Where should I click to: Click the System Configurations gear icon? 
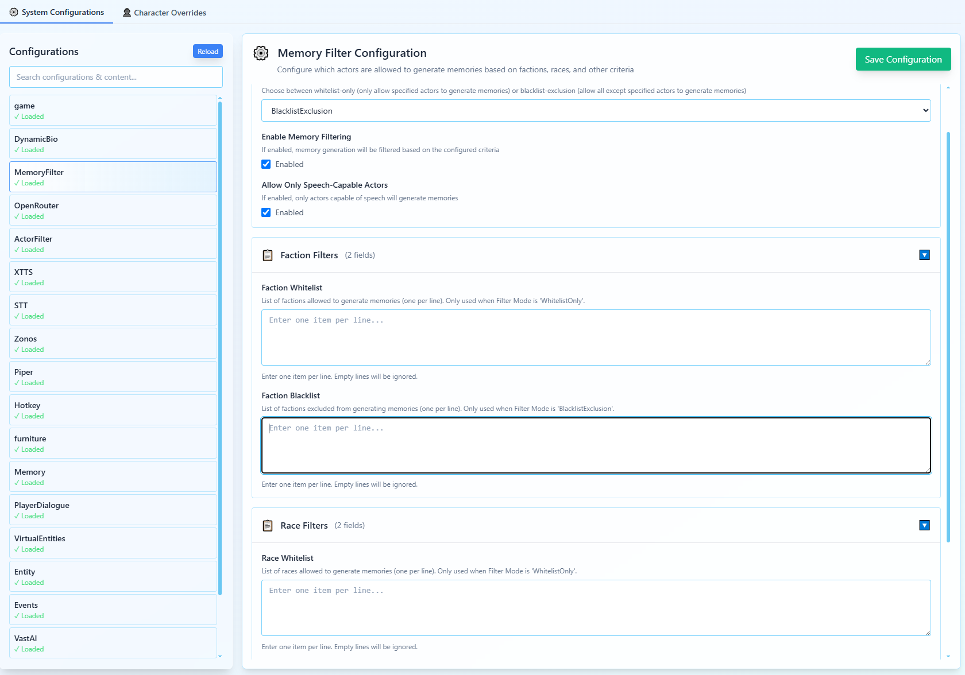click(14, 12)
